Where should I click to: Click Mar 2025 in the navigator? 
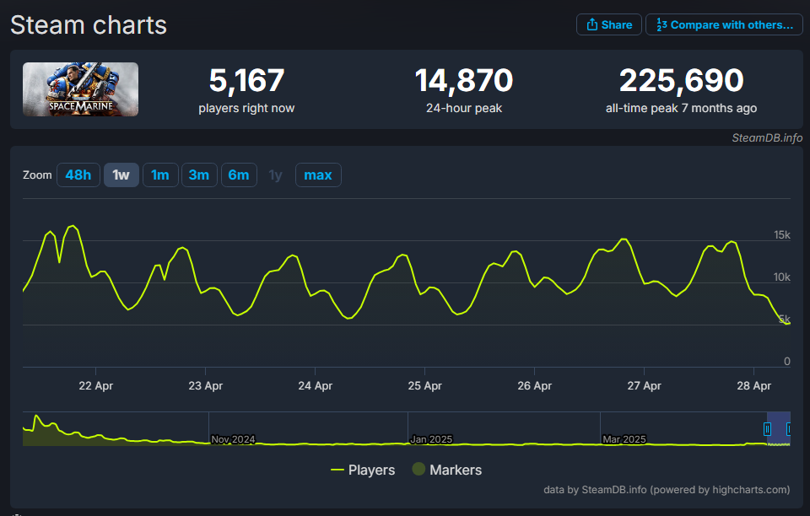click(x=624, y=439)
